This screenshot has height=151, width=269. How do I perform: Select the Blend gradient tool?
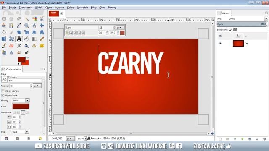[34, 39]
